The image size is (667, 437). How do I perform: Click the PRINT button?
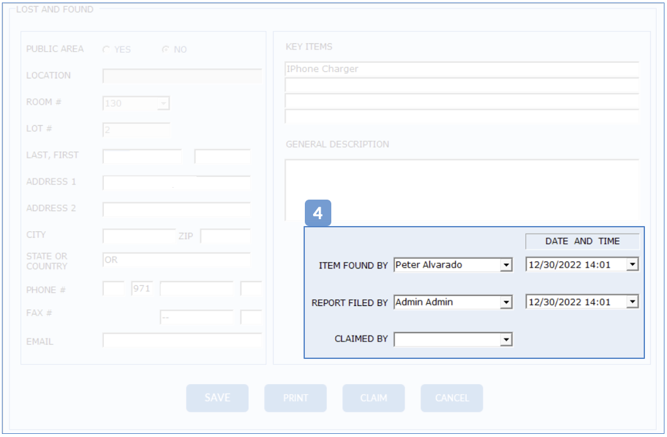[x=295, y=398]
